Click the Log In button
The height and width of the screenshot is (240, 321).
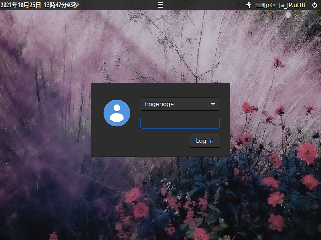point(205,141)
